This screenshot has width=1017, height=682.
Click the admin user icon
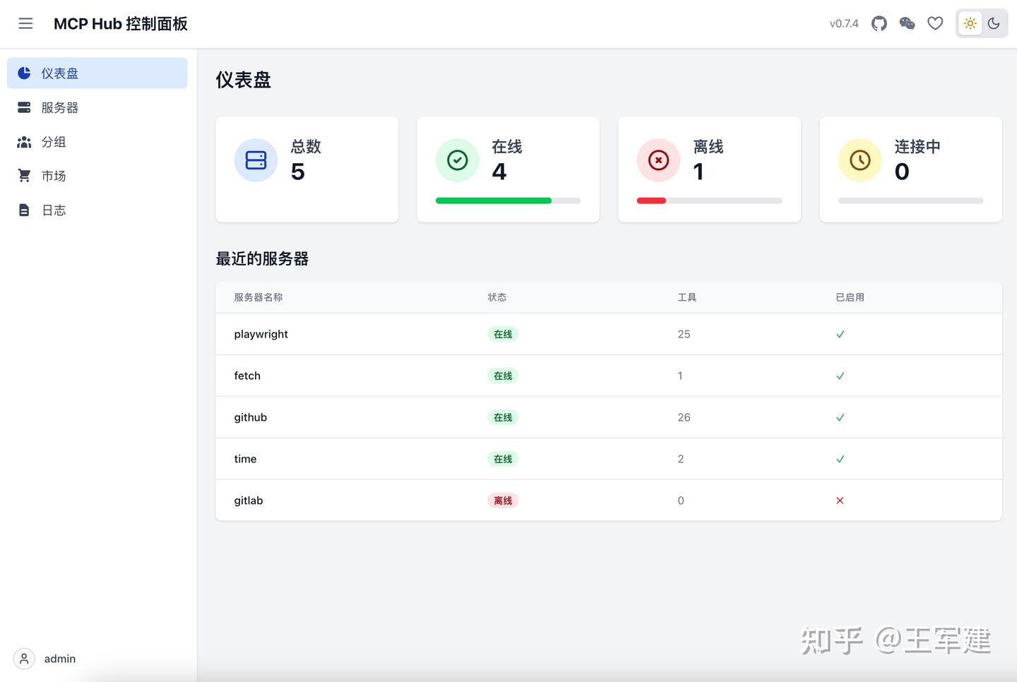tap(23, 658)
